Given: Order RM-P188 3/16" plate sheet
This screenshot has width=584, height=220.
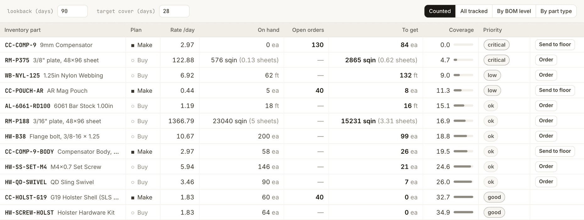Looking at the screenshot, I should point(546,121).
